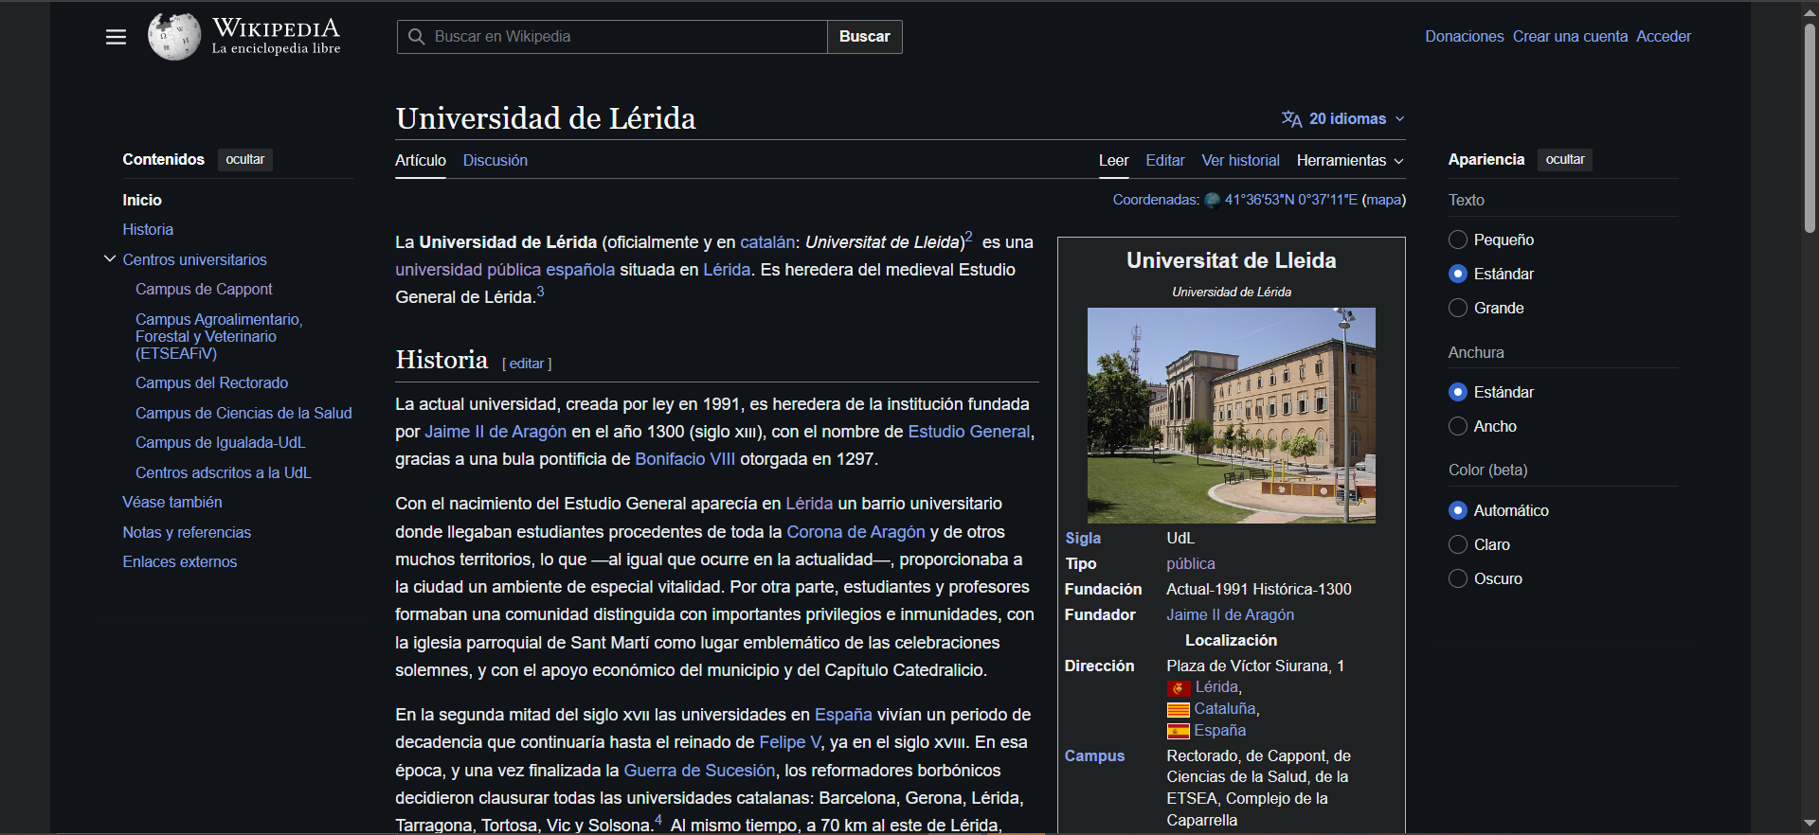Screen dimensions: 1819x835
Task: Click the Universitat de Lleida building photo
Action: pos(1231,415)
